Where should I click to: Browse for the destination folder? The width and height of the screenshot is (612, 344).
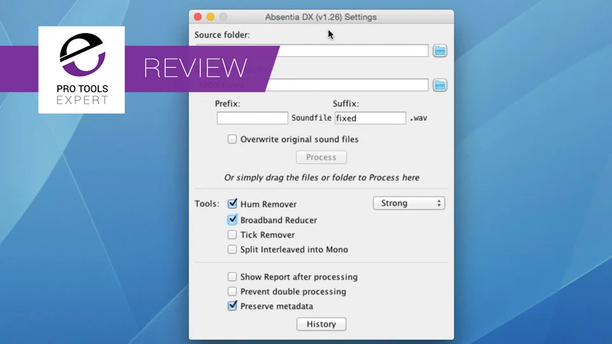point(439,85)
